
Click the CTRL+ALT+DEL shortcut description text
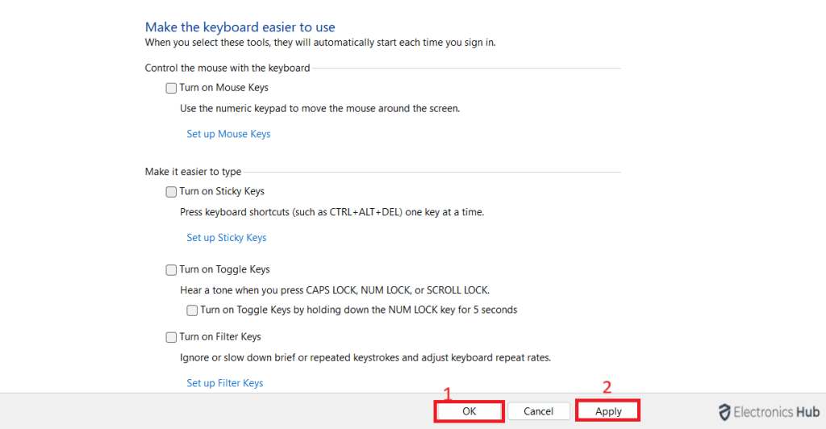point(332,213)
